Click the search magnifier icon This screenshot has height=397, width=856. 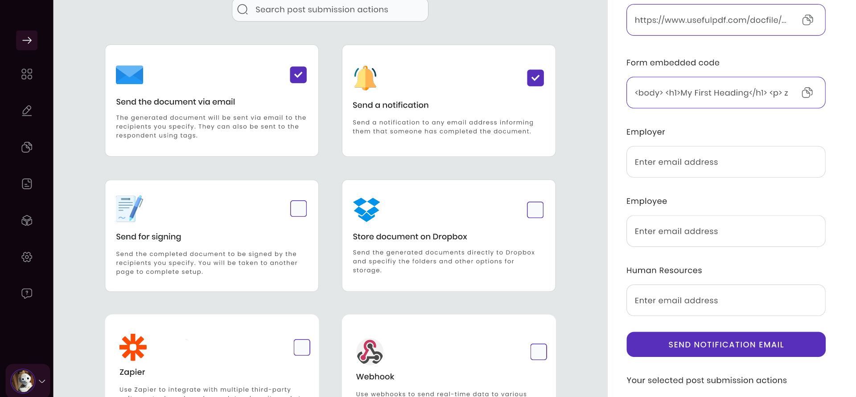point(243,9)
